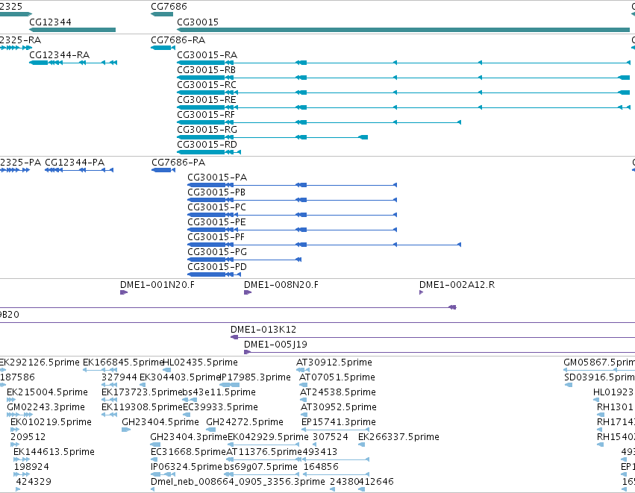
Task: Select EST GH24272.5prime
Action: 245,422
